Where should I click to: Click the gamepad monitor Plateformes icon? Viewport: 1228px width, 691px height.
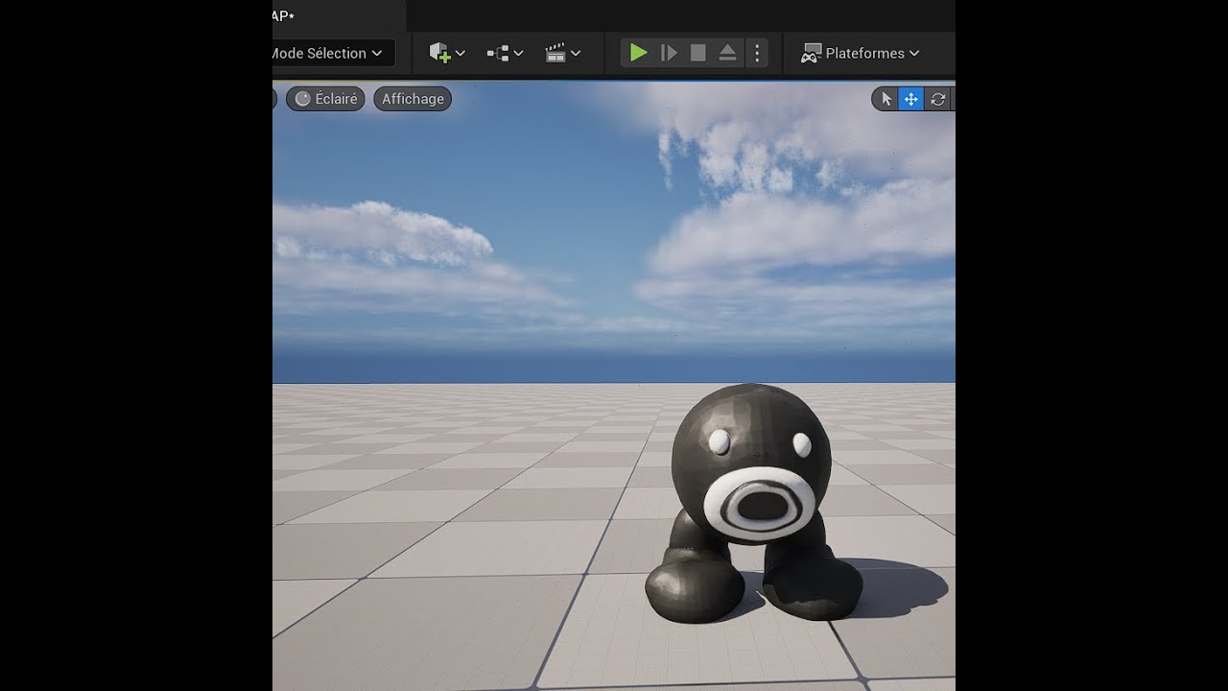[812, 53]
